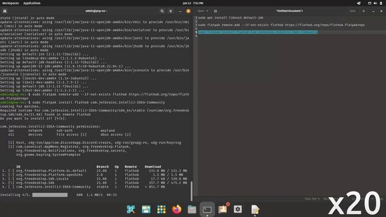The image size is (386, 217).
Task: Click terminal title 'admin@pop-os'
Action: pos(96,11)
